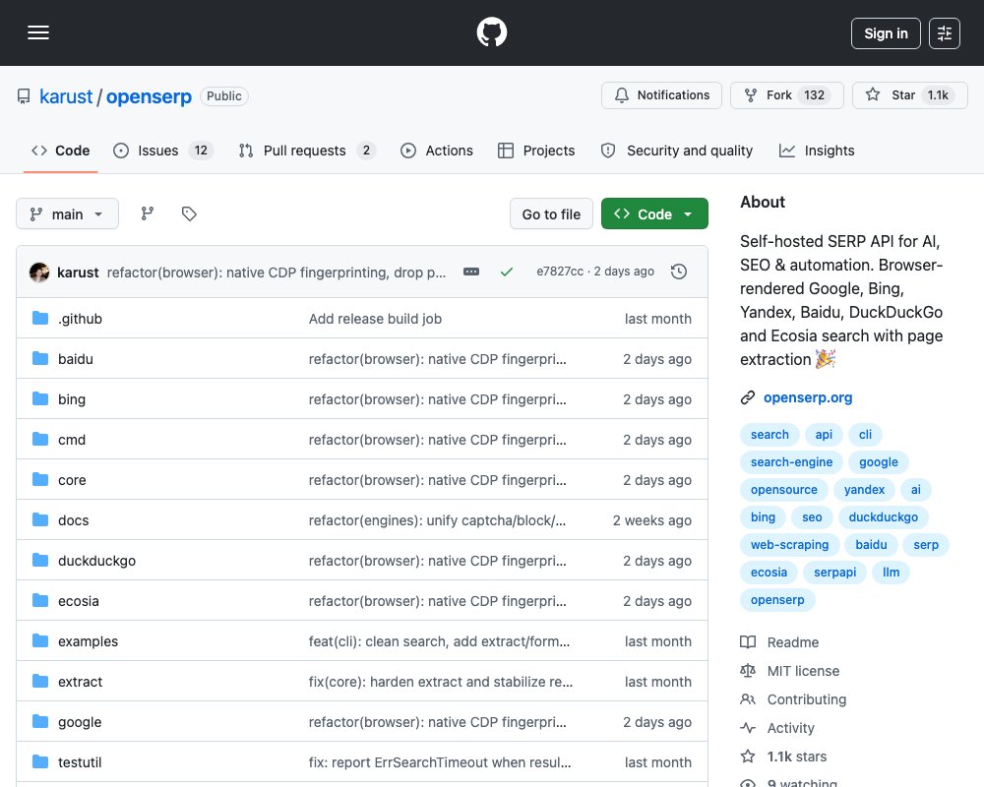The image size is (984, 787).
Task: Open the main branch selector dropdown
Action: tap(67, 214)
